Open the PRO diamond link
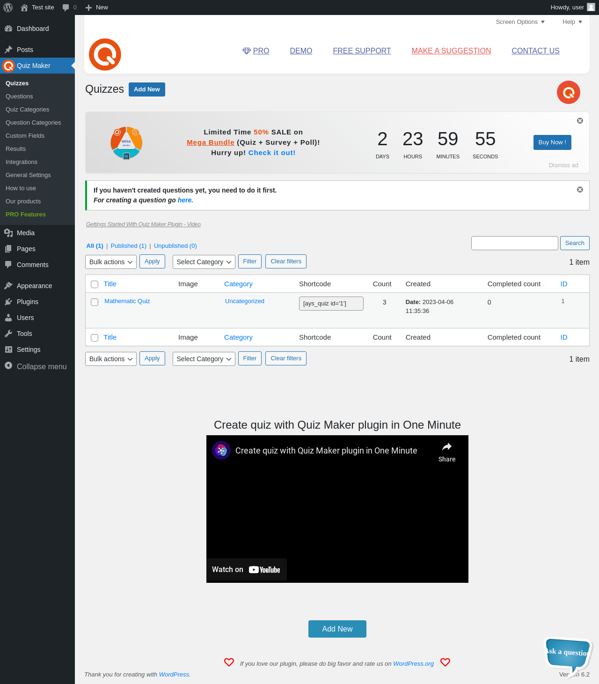Viewport: 599px width, 684px height. tap(256, 51)
